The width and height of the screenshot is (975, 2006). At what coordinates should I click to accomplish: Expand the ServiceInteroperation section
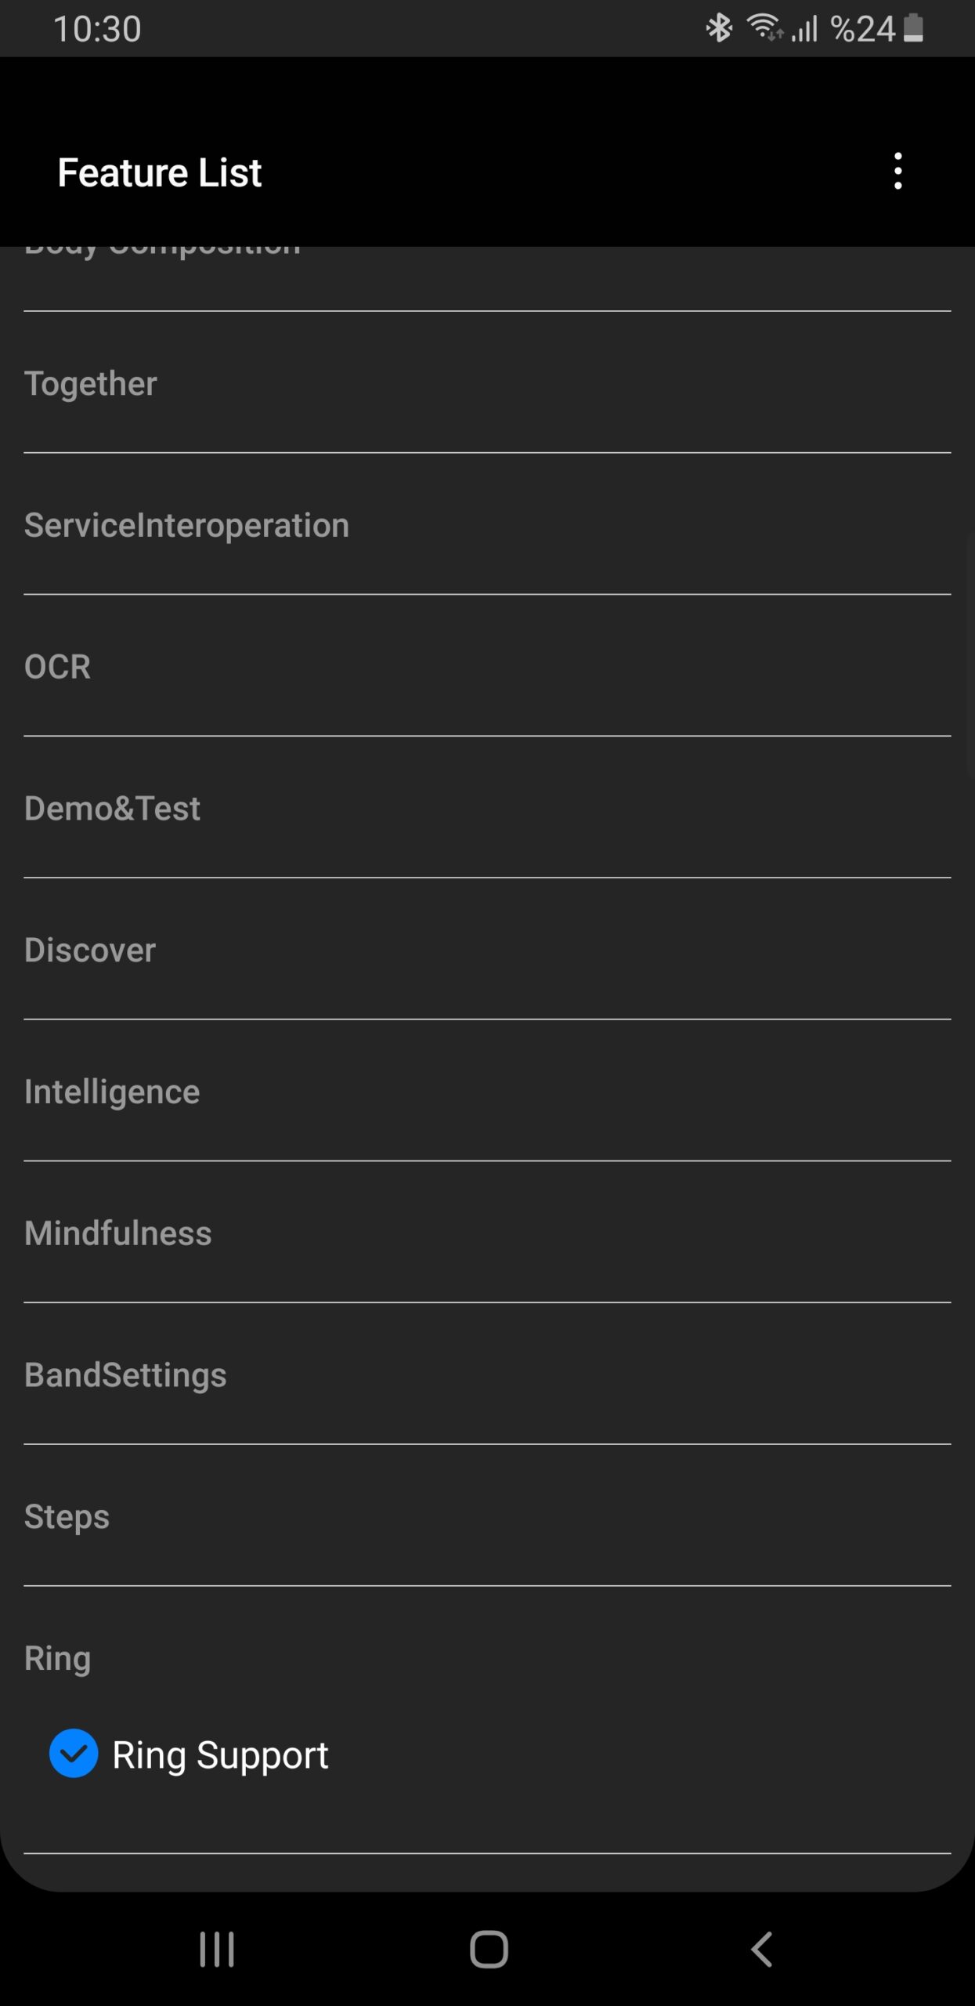point(186,526)
